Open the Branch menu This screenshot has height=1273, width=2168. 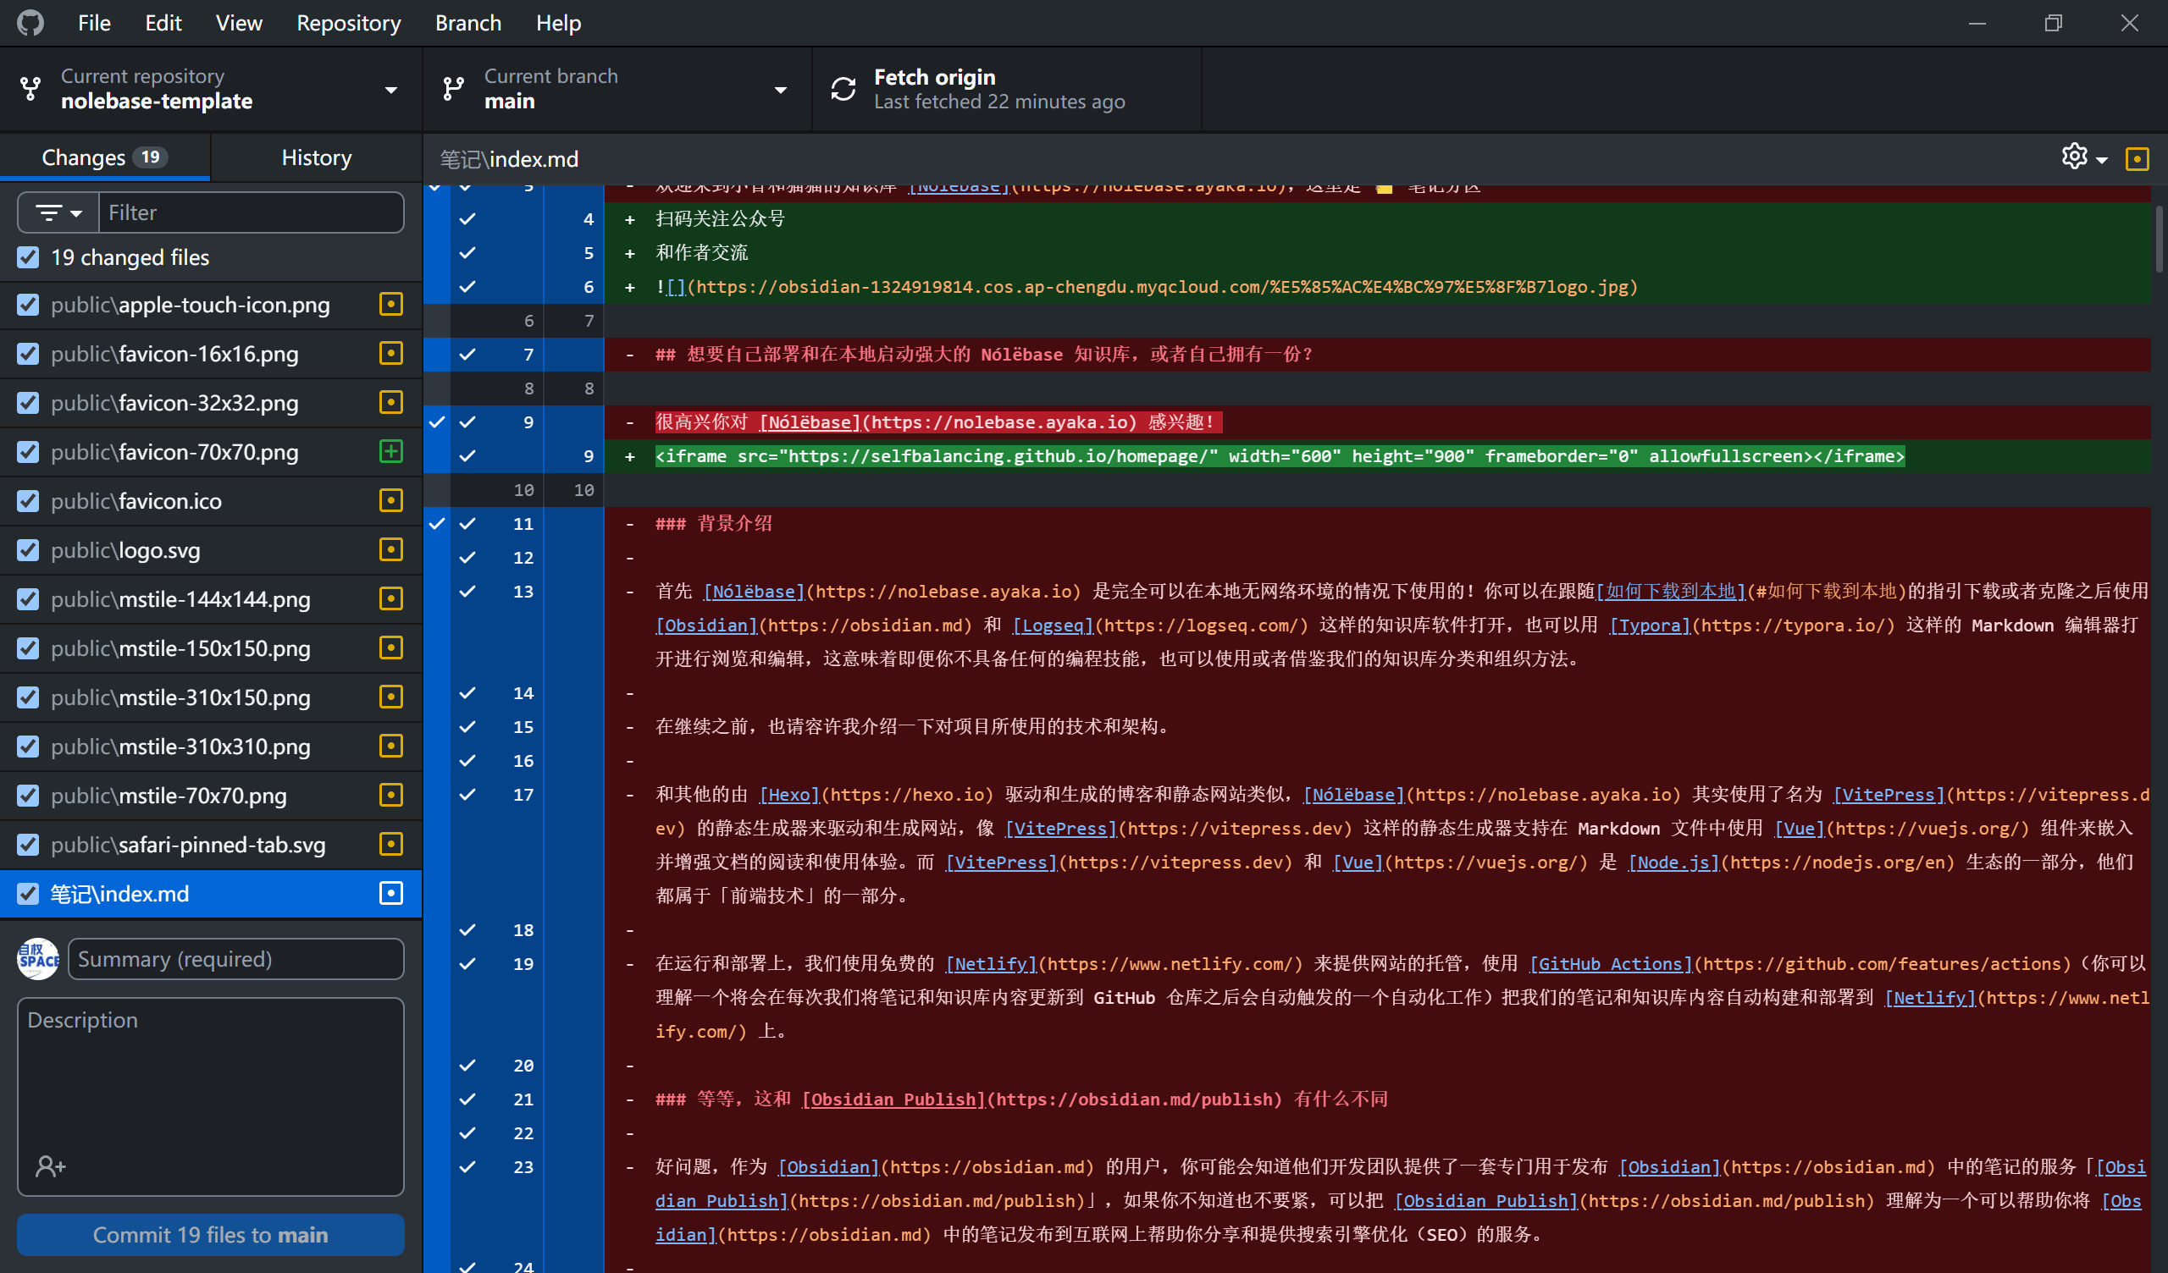tap(468, 23)
